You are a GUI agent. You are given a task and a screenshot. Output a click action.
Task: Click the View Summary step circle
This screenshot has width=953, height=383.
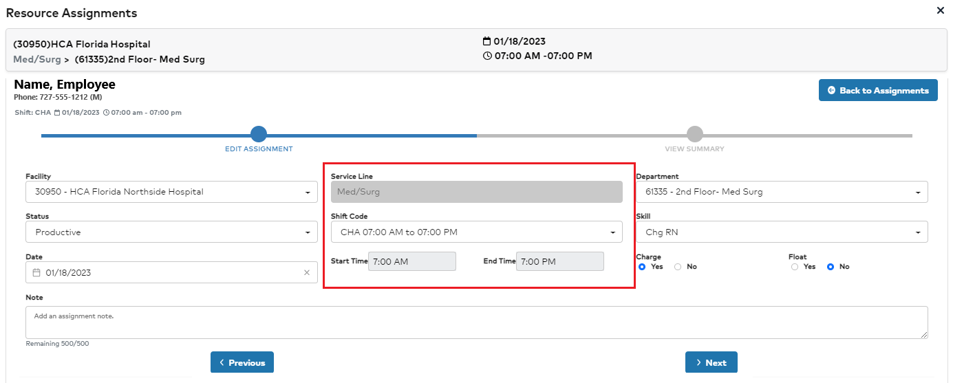(694, 134)
